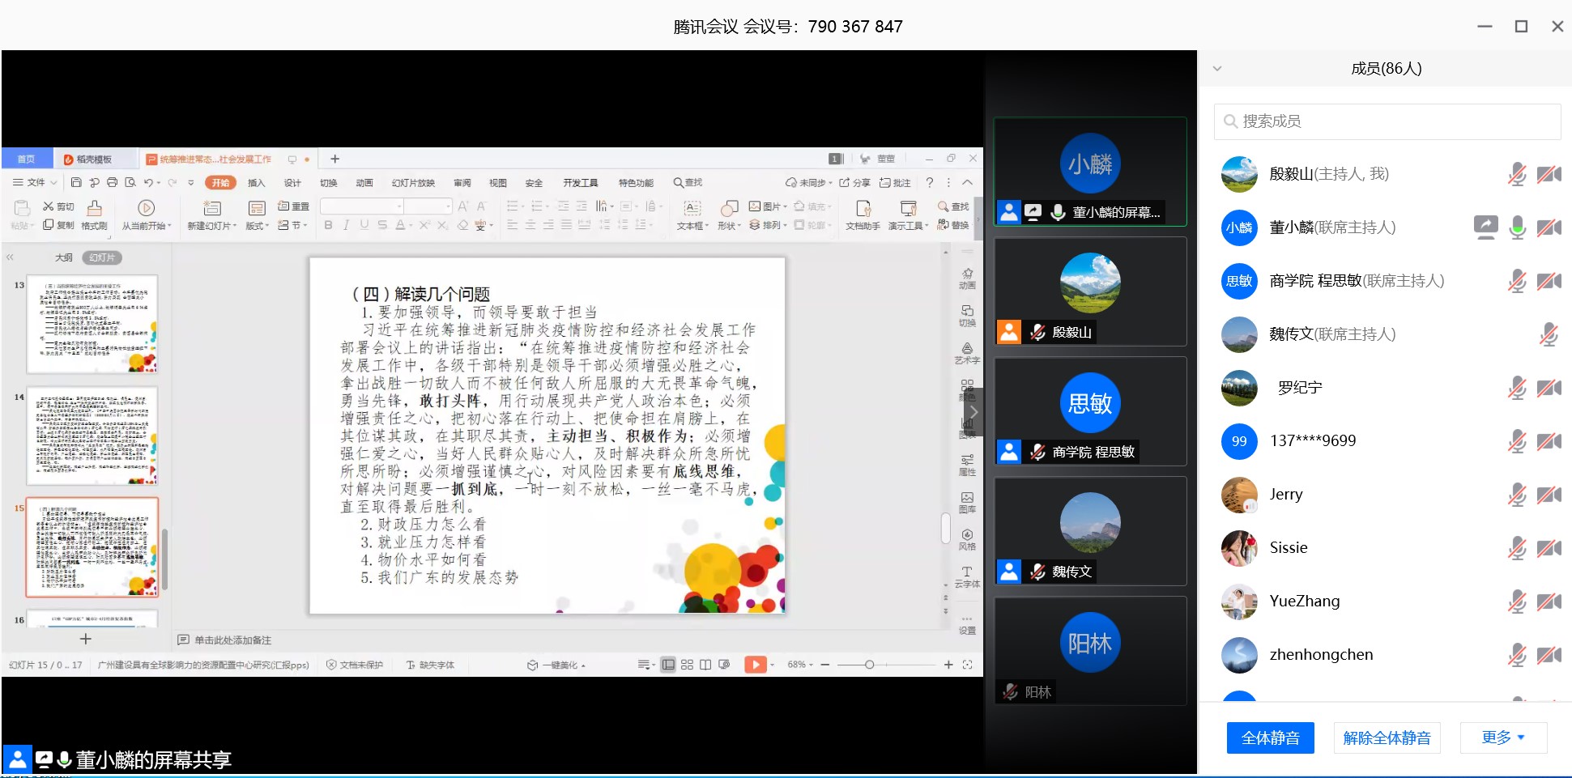Click the 全体静音 mute all button

click(1270, 738)
